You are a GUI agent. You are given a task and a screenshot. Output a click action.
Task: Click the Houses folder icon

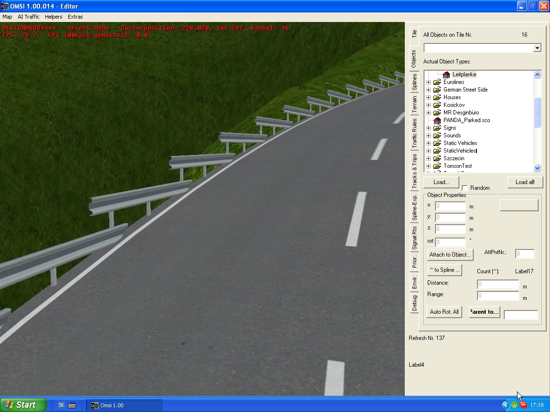coord(437,97)
